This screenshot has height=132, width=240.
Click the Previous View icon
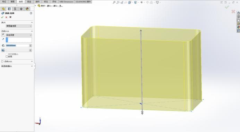(122, 2)
